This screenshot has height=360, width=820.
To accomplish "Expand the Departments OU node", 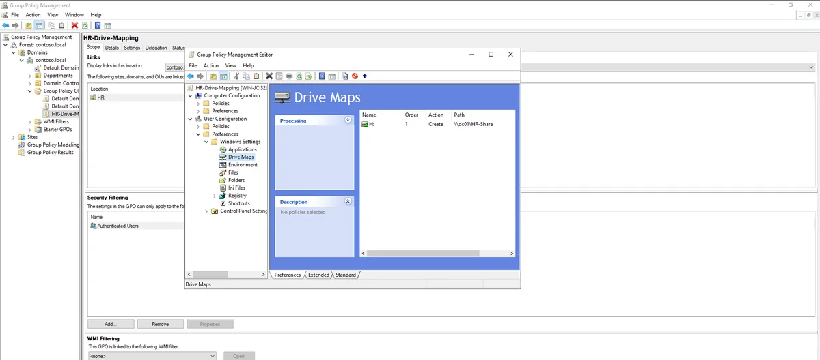I will 30,76.
